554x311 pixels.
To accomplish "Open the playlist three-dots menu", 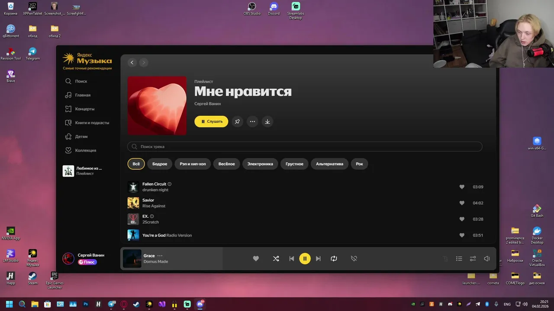I will pos(252,121).
